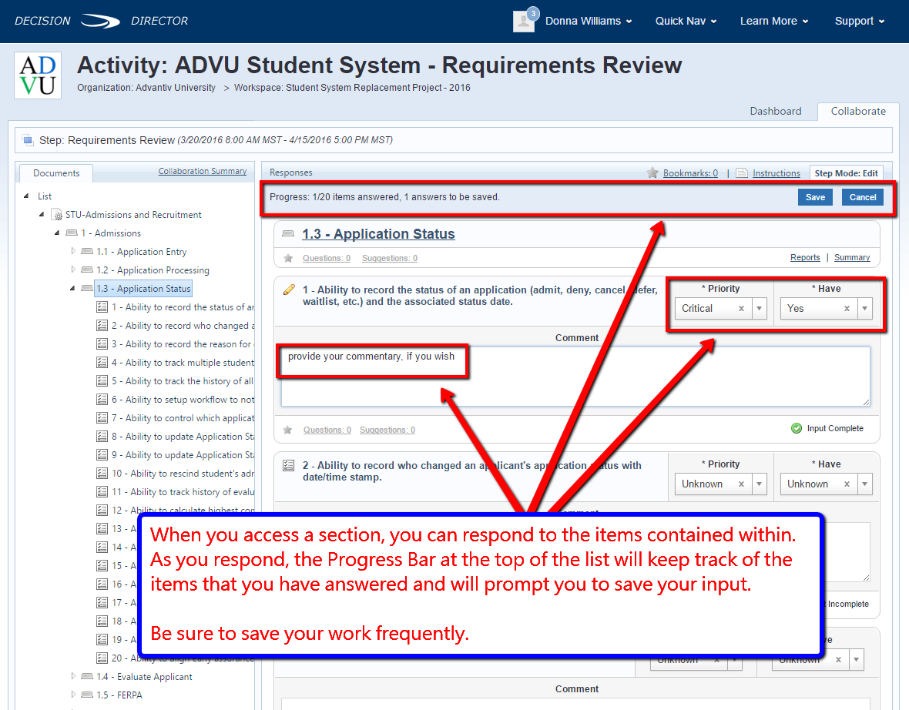Click icon beside 1.2 - Application Processing
The height and width of the screenshot is (710, 909).
[x=87, y=270]
